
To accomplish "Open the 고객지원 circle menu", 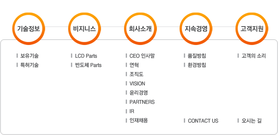I will 252,29.
